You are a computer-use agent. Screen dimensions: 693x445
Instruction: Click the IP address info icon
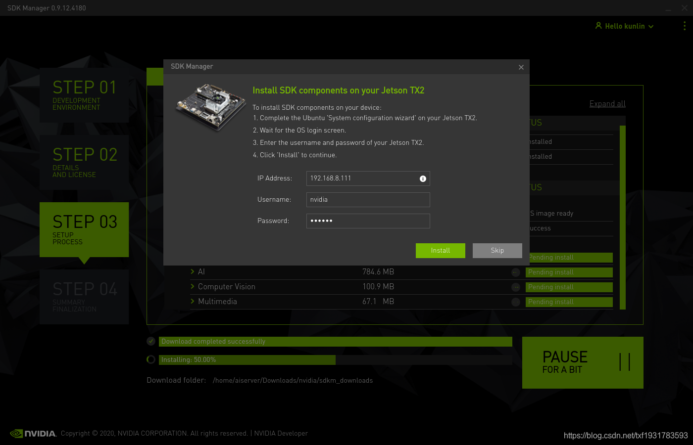pyautogui.click(x=423, y=179)
